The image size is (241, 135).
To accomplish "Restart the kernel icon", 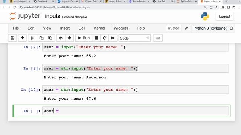I will coord(105,38).
